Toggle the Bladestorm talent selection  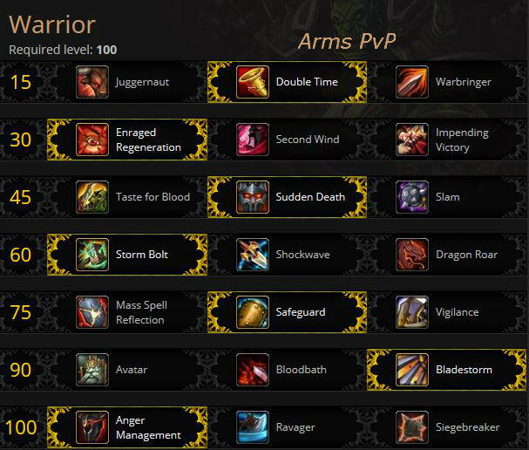pos(447,370)
